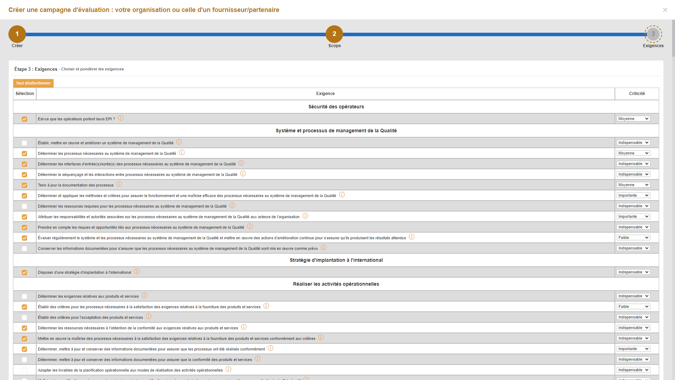Open info icon for 'Conserver les informations documentées' row
The height and width of the screenshot is (380, 675).
(323, 248)
